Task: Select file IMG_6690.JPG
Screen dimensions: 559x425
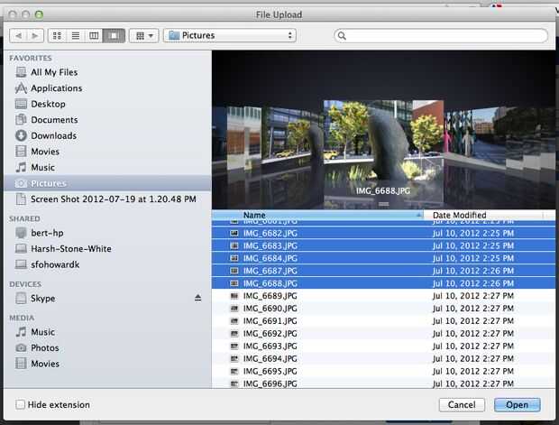Action: [383, 309]
